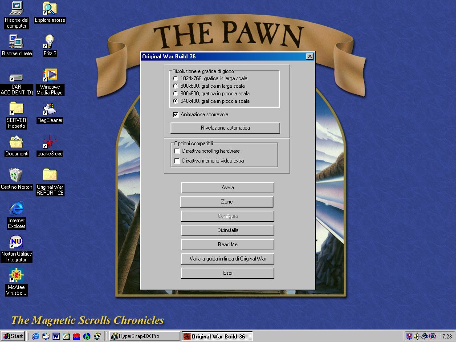Click the notepad-pencil quick launch icon
Viewport: 456px width, 342px height.
(66, 337)
